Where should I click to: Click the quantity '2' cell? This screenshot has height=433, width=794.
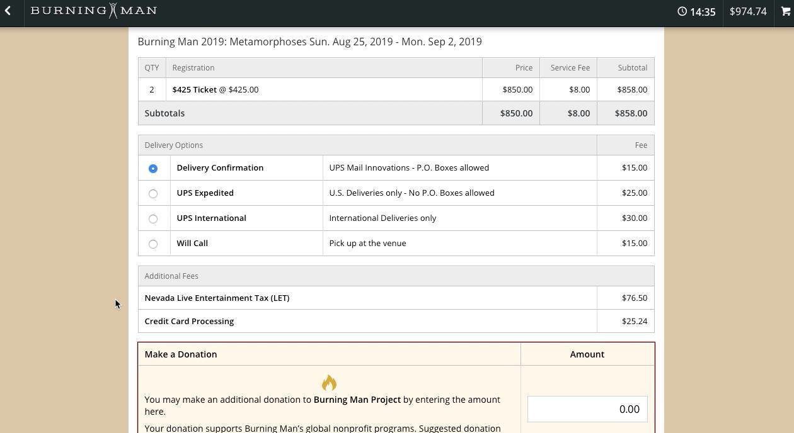pyautogui.click(x=152, y=89)
